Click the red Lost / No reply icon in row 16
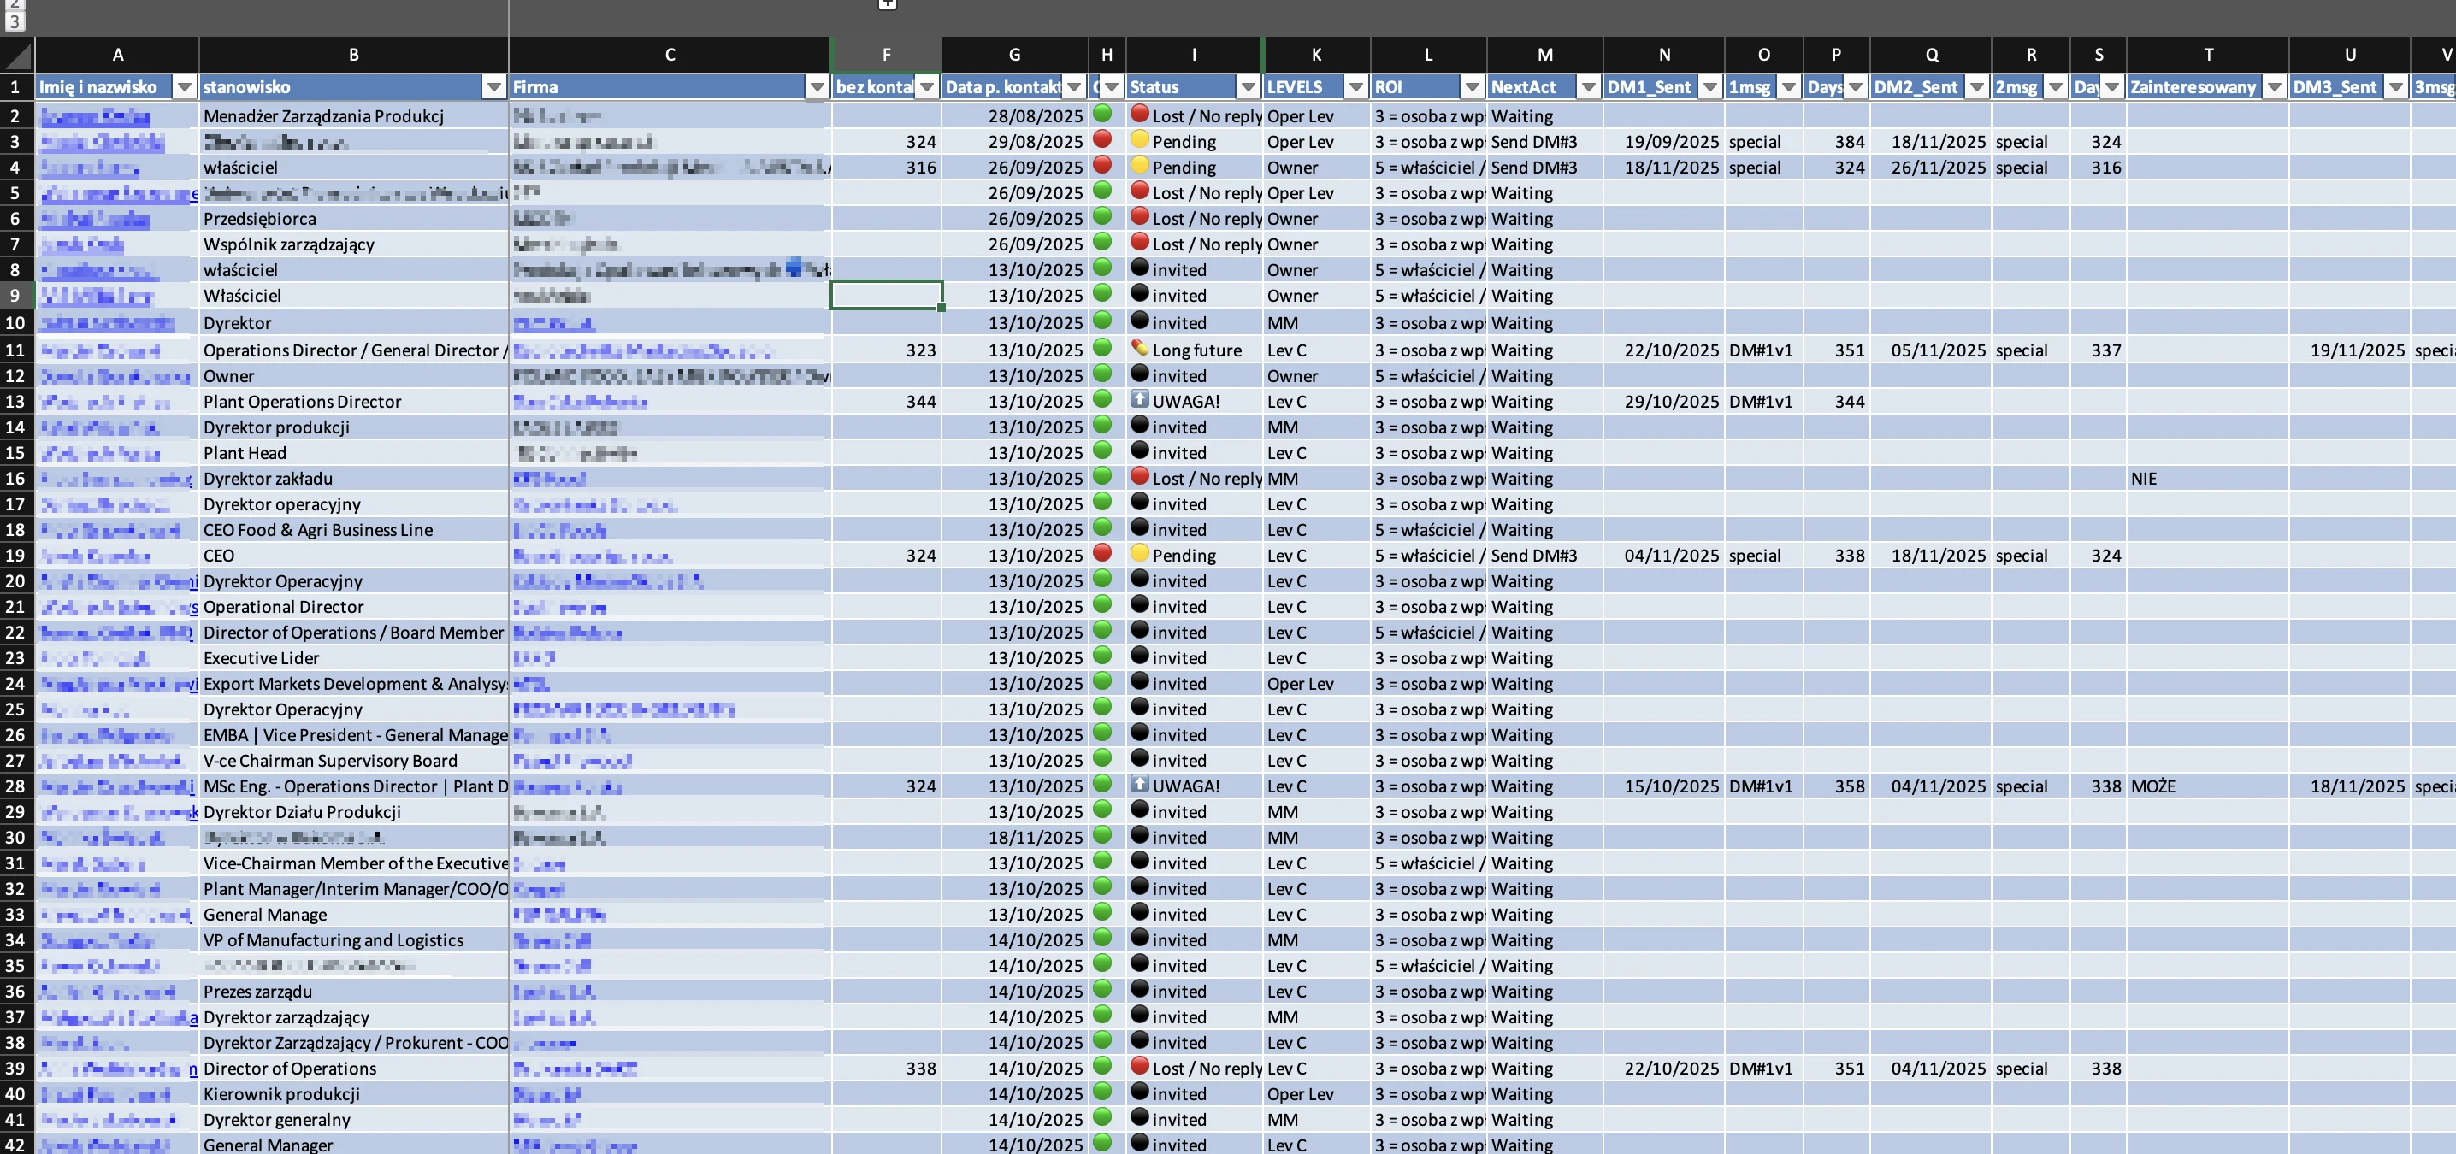2456x1154 pixels. tap(1139, 476)
